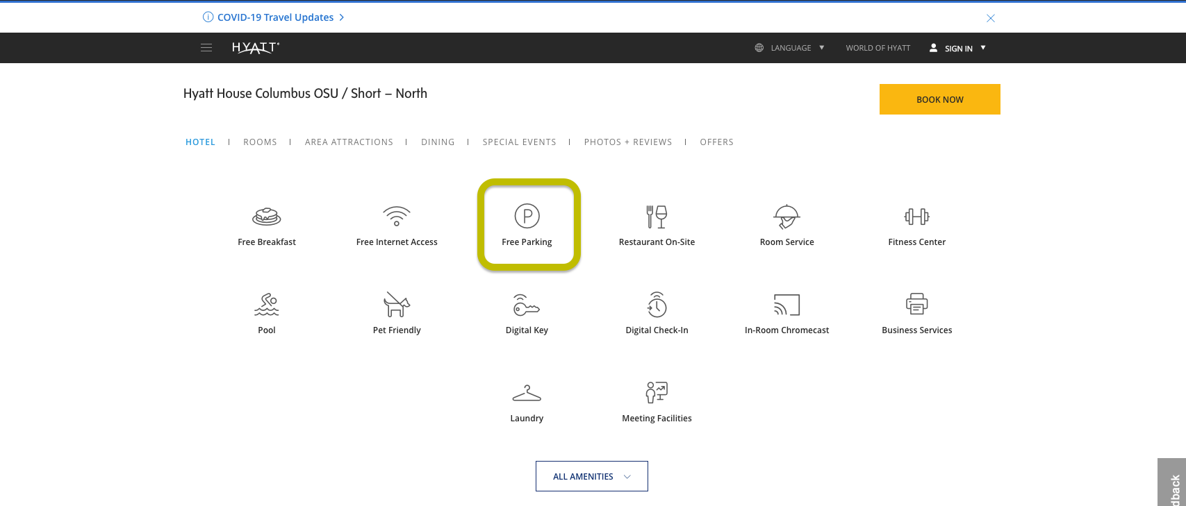This screenshot has width=1186, height=506.
Task: Open the hamburger navigation menu
Action: (x=206, y=48)
